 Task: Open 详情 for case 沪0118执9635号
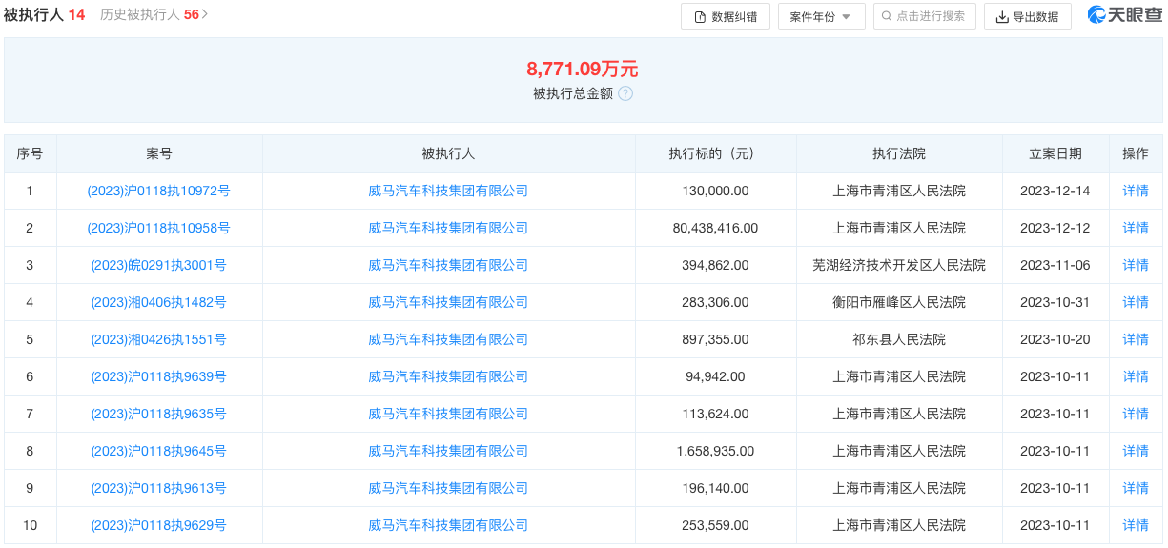coord(1136,414)
